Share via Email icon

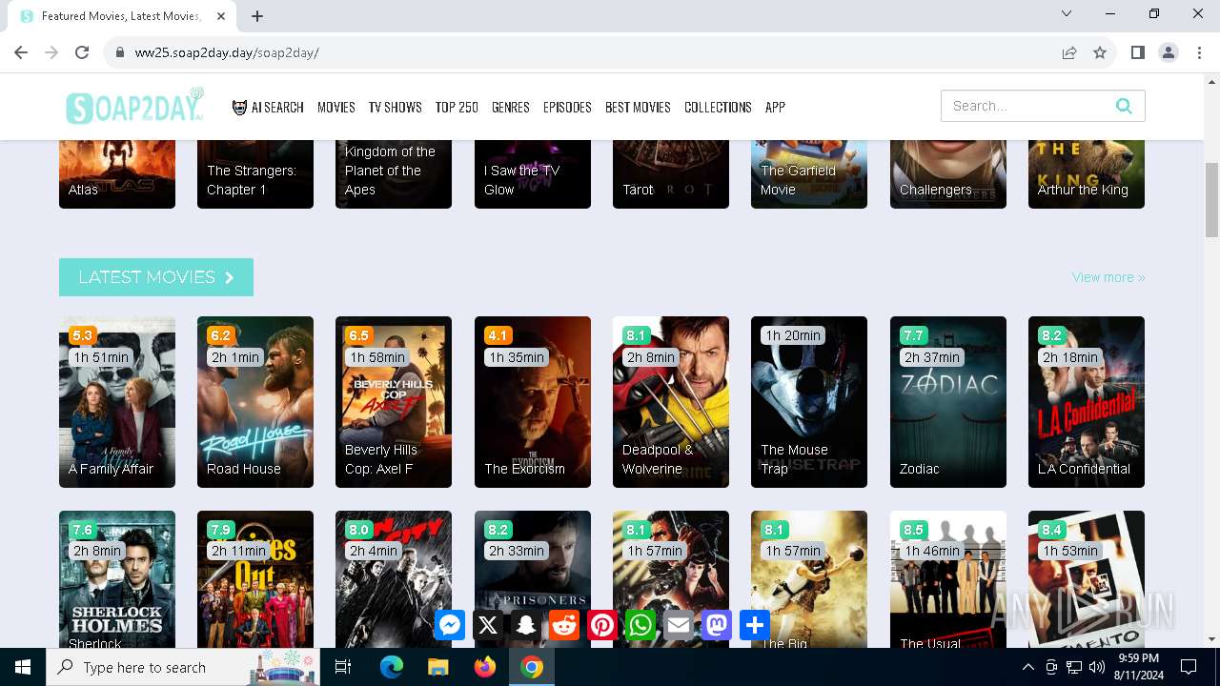(x=679, y=625)
